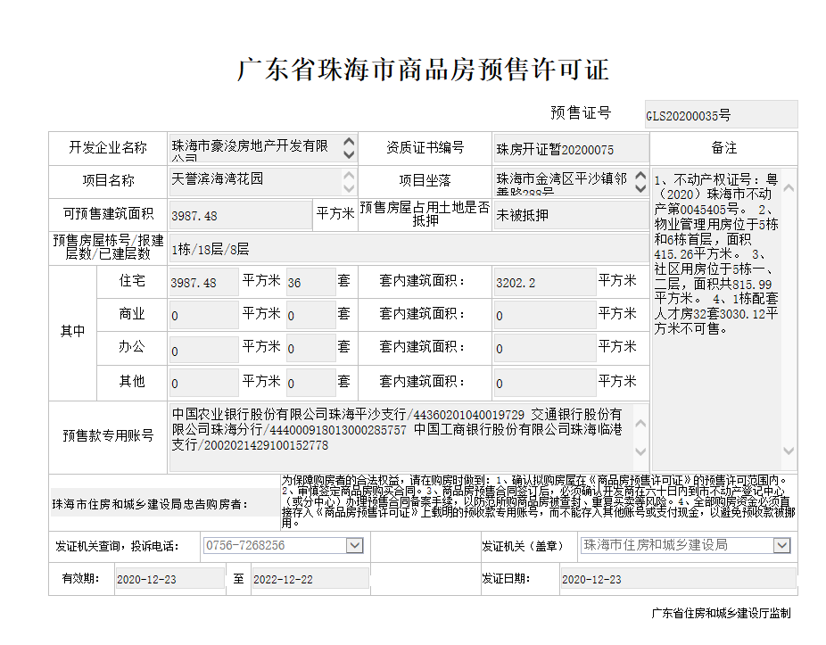The height and width of the screenshot is (645, 826).
Task: Click the down arrow in developer name field
Action: coord(349,154)
